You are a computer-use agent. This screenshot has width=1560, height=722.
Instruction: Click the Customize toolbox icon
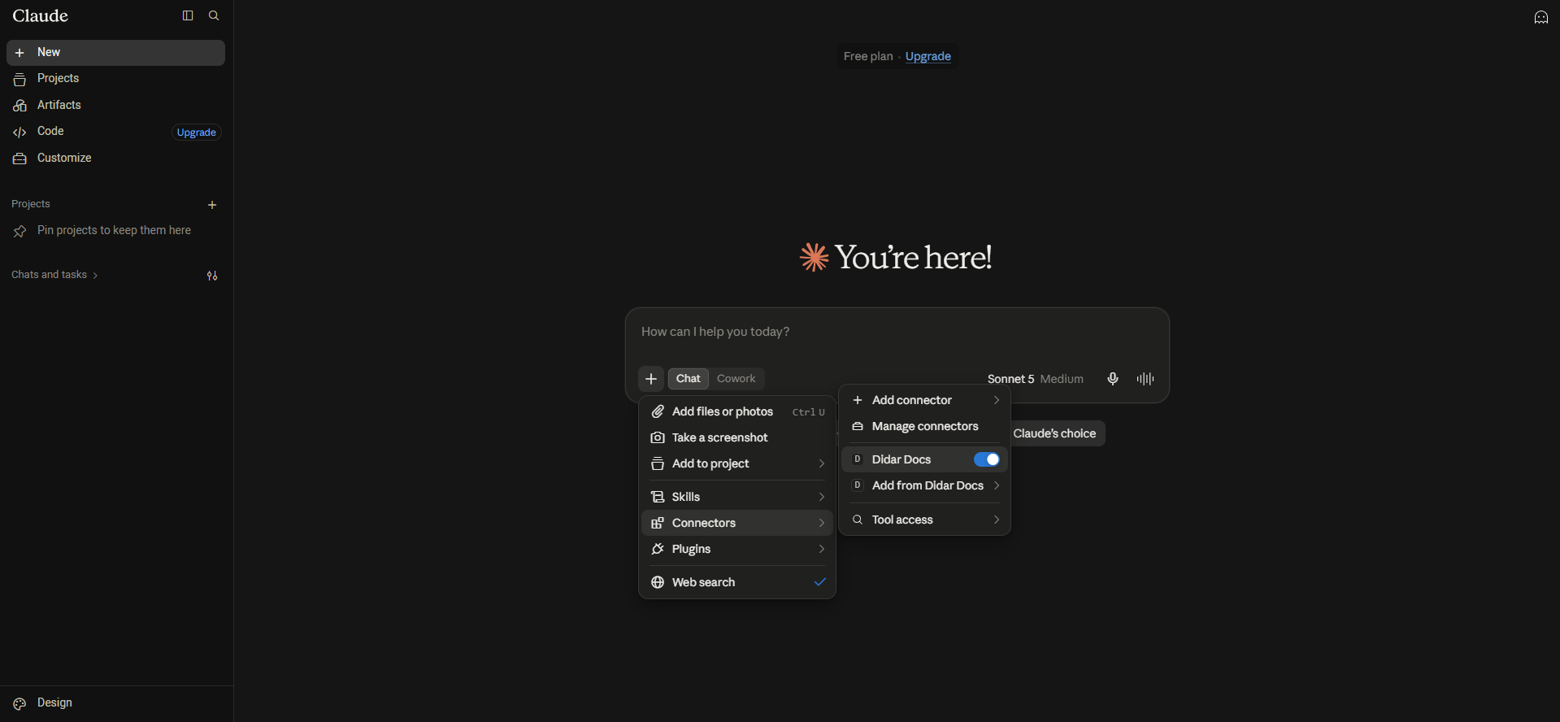(x=20, y=159)
